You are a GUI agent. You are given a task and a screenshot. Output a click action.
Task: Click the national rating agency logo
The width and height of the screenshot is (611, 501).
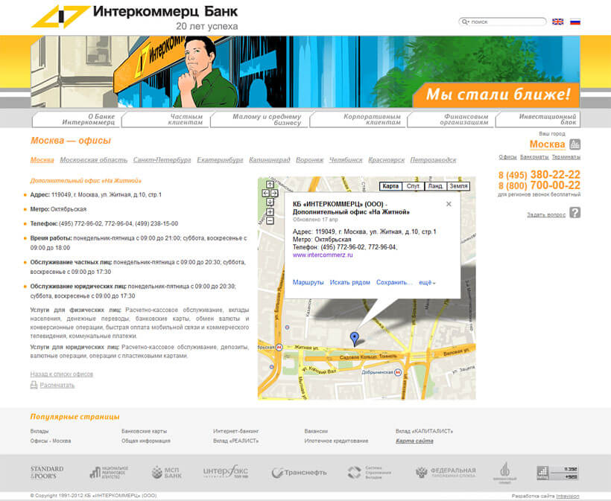click(x=109, y=473)
